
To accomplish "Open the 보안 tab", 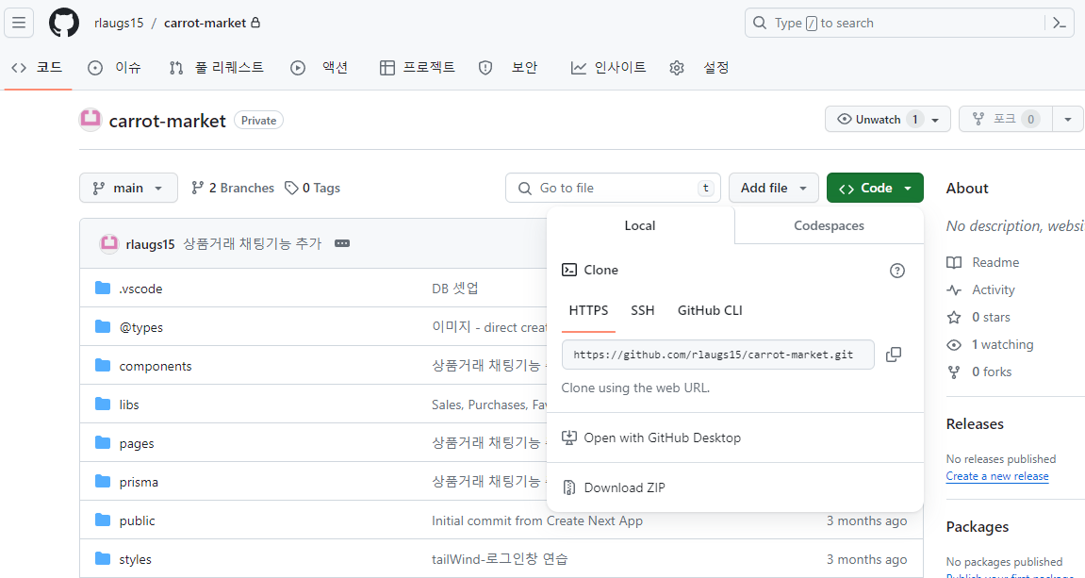I will [508, 67].
